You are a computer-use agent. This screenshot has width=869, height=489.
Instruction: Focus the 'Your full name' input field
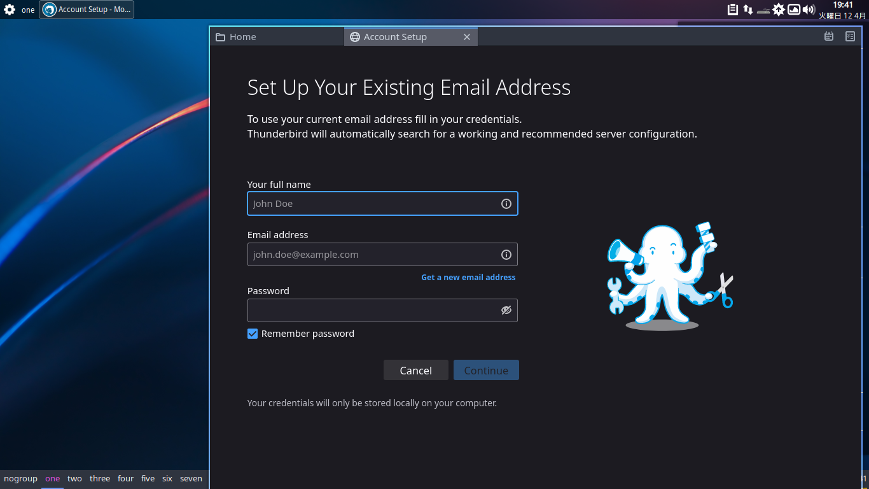point(382,204)
